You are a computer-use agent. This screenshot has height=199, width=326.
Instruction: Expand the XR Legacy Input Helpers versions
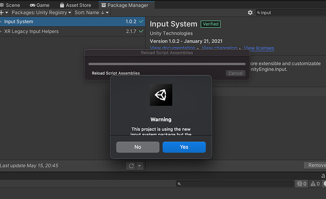[1, 31]
